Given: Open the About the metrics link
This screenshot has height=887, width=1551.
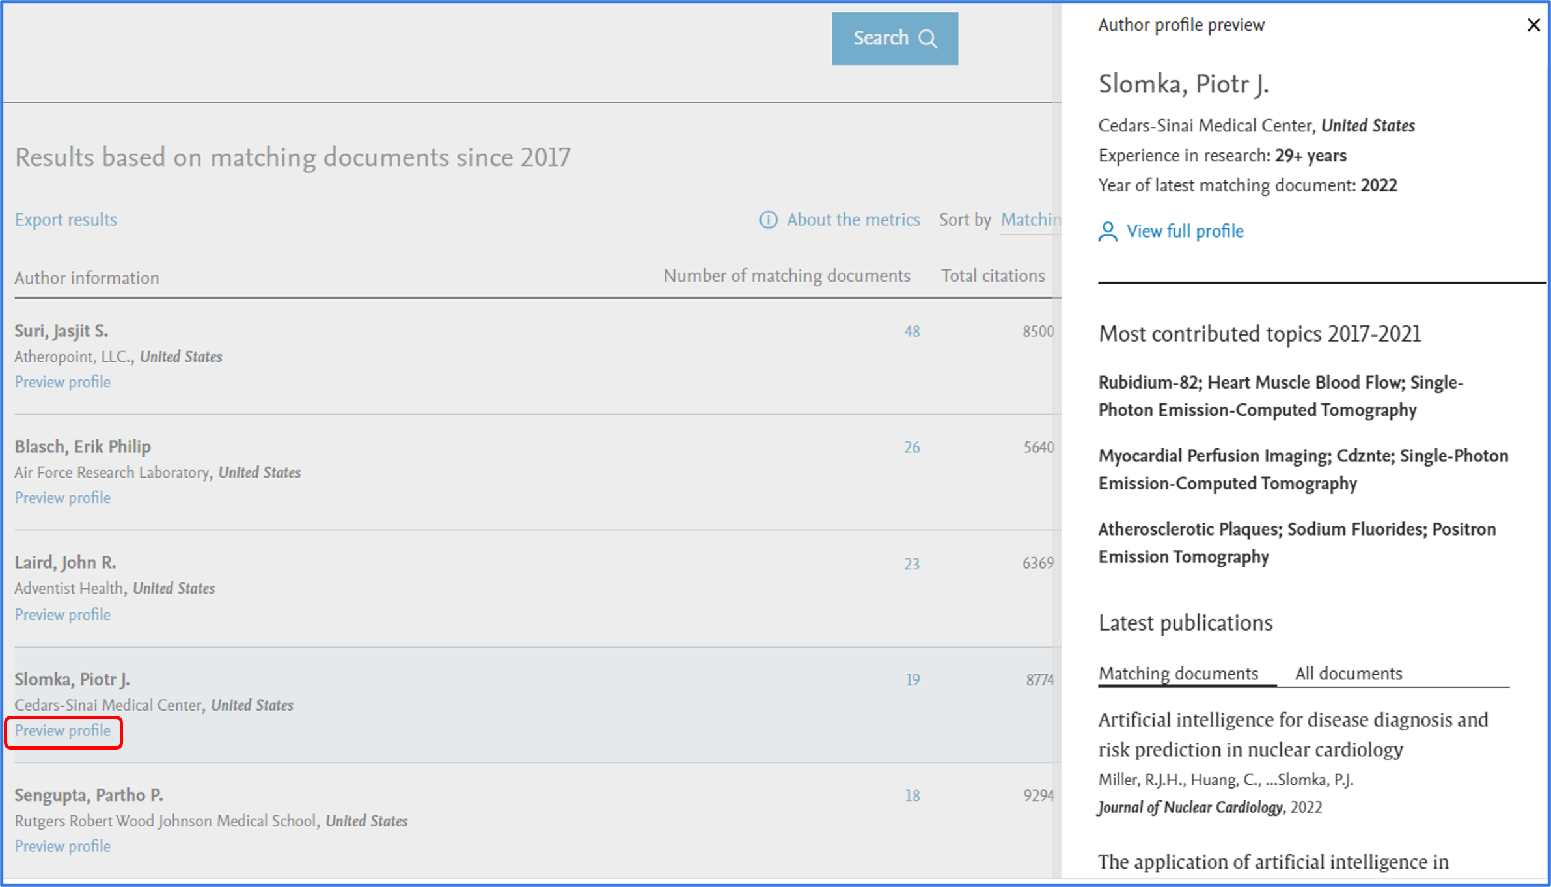Looking at the screenshot, I should click(853, 219).
